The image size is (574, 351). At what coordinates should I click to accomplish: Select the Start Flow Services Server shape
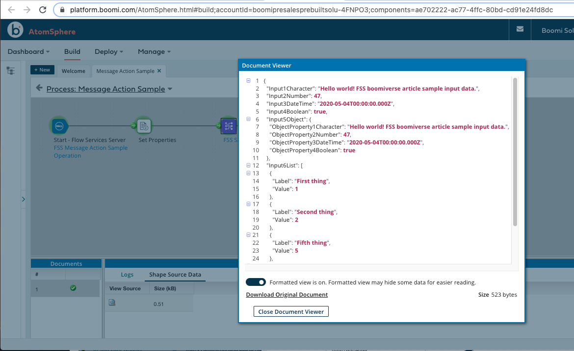coord(59,126)
